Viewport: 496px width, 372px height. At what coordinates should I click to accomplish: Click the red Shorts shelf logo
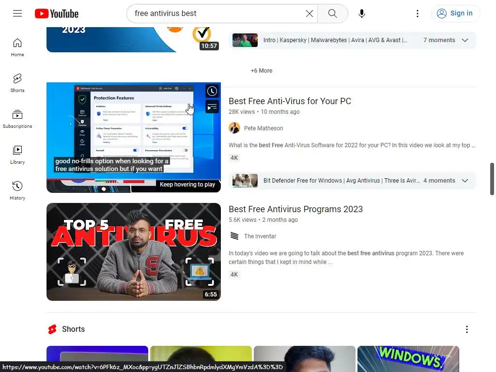[x=52, y=329]
